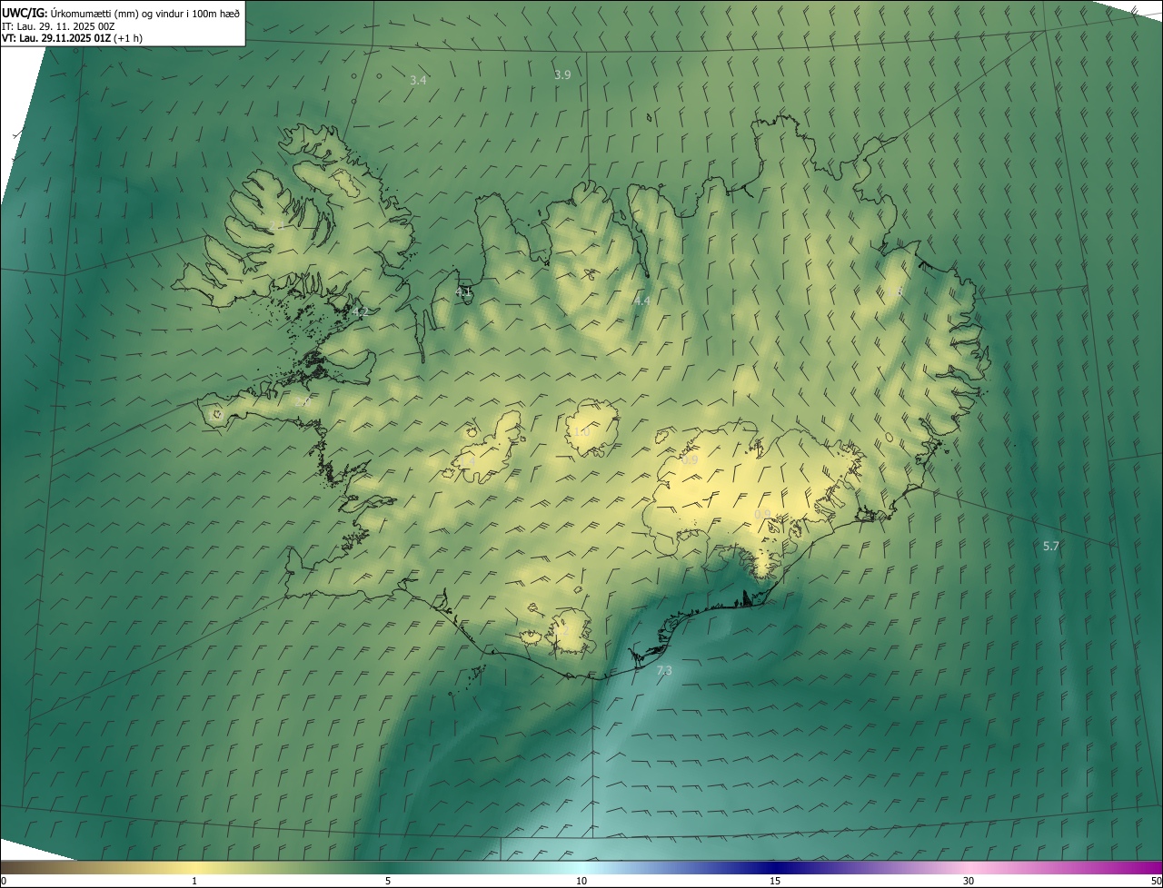This screenshot has height=888, width=1163.
Task: Click the 3.9 value label over the sea
Action: [x=562, y=74]
